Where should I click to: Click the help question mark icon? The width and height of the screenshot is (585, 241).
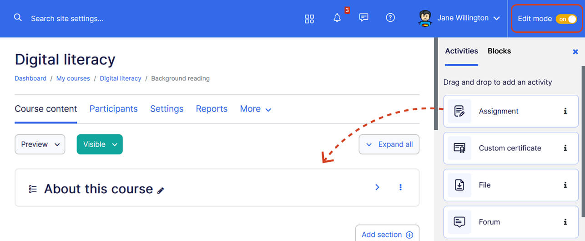tap(390, 18)
